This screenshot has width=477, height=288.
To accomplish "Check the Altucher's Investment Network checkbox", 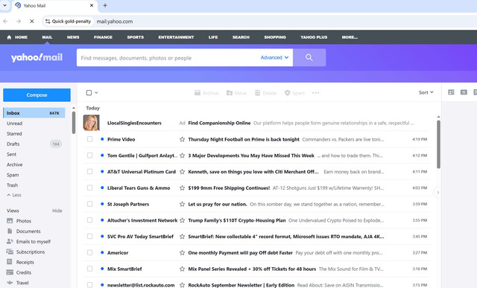I will pos(89,220).
